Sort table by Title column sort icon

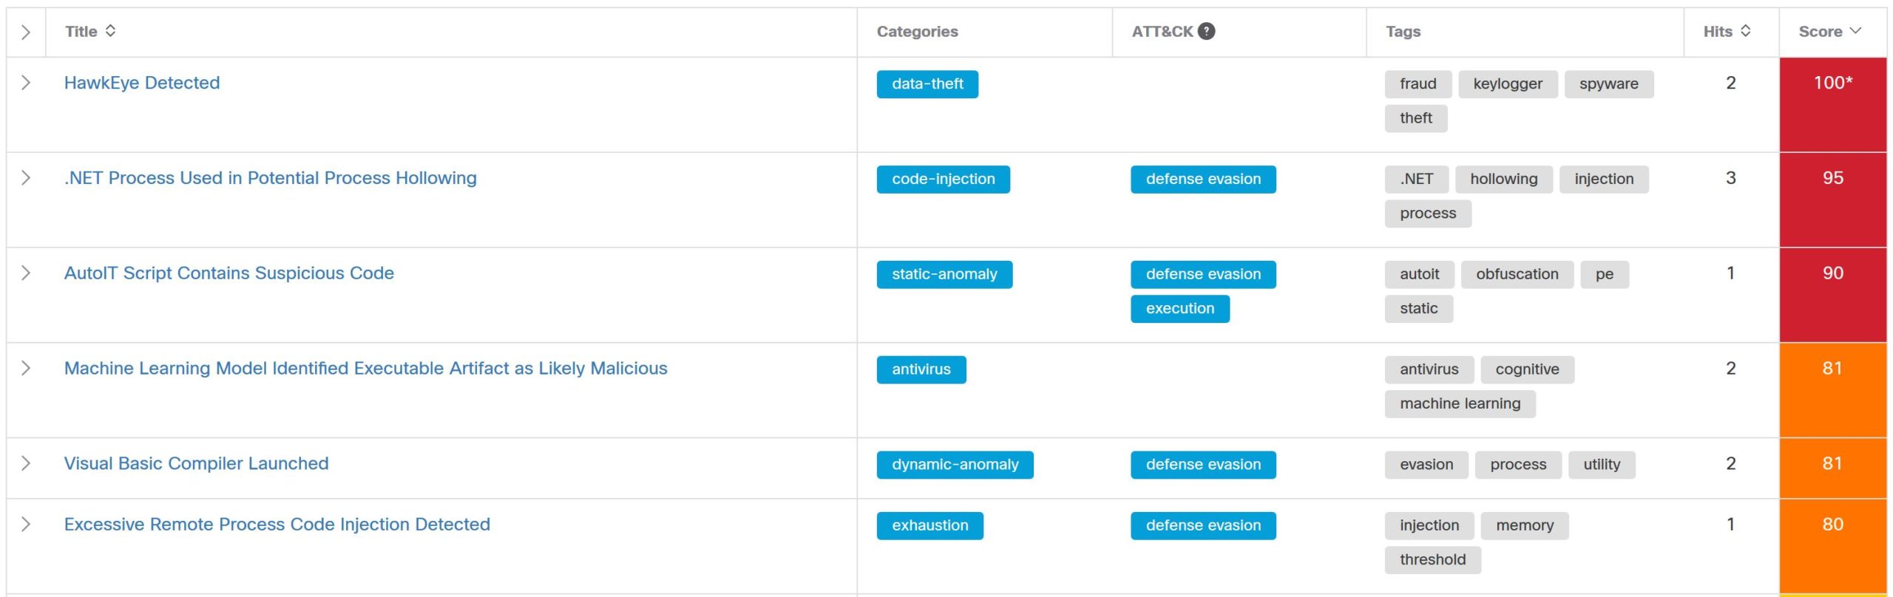tap(110, 31)
